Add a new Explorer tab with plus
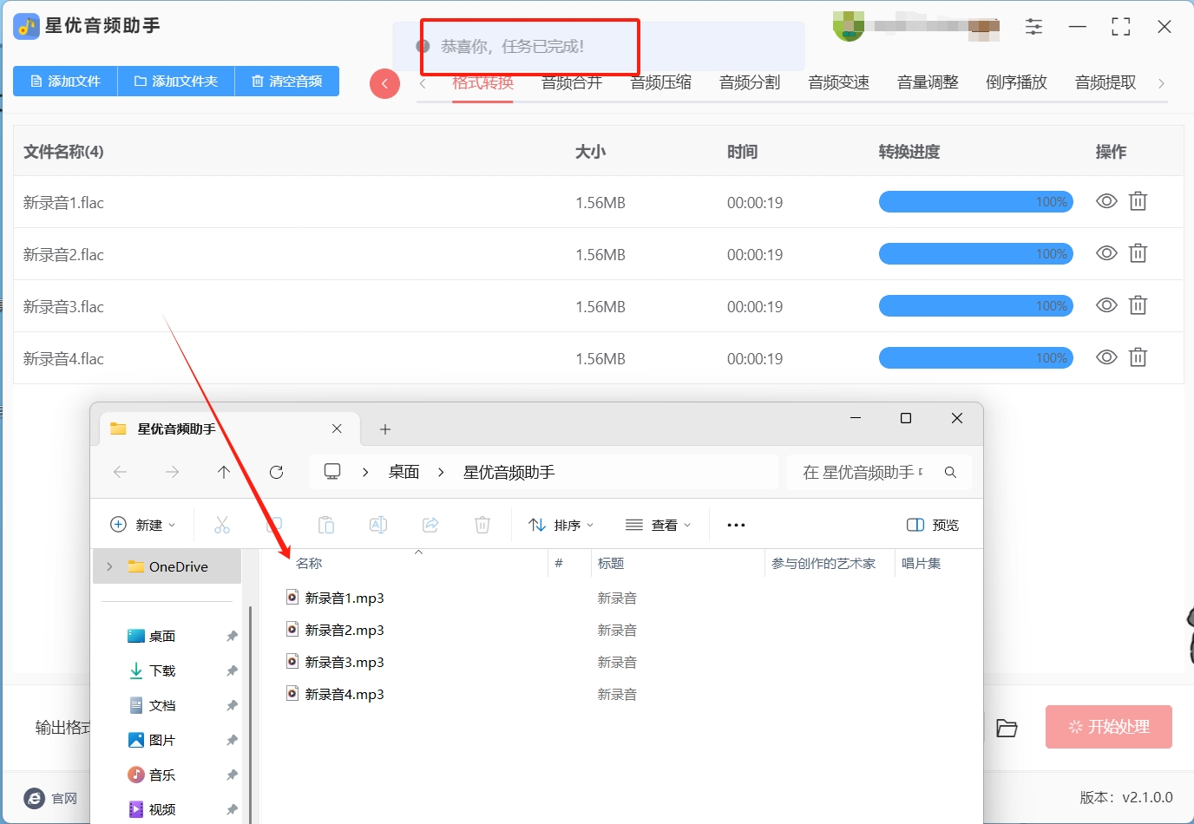Screen dimensions: 1194x824 tap(385, 429)
